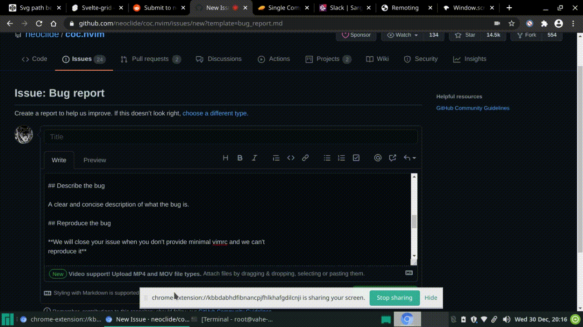This screenshot has height=327, width=583.
Task: Go to the Code tab
Action: [x=35, y=59]
